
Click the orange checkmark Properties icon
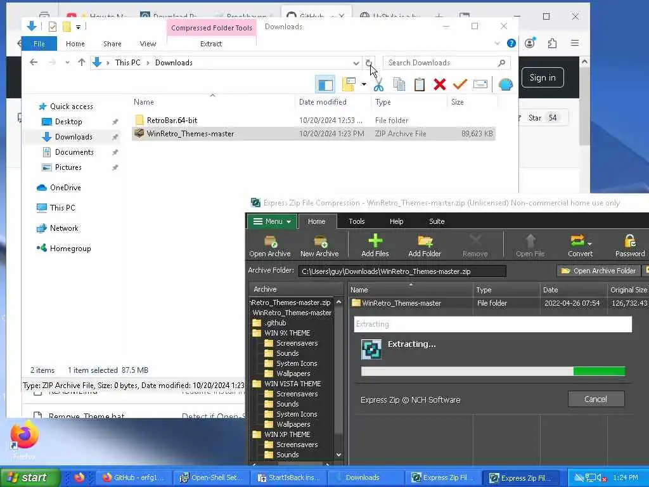coord(460,84)
